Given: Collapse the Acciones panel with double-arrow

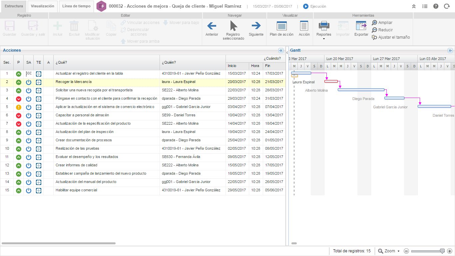Looking at the screenshot, I should (x=281, y=51).
